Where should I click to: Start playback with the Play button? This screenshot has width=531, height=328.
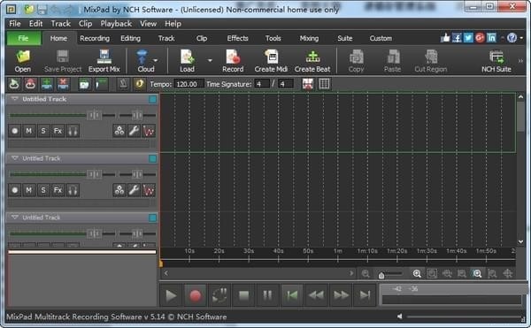coord(171,295)
